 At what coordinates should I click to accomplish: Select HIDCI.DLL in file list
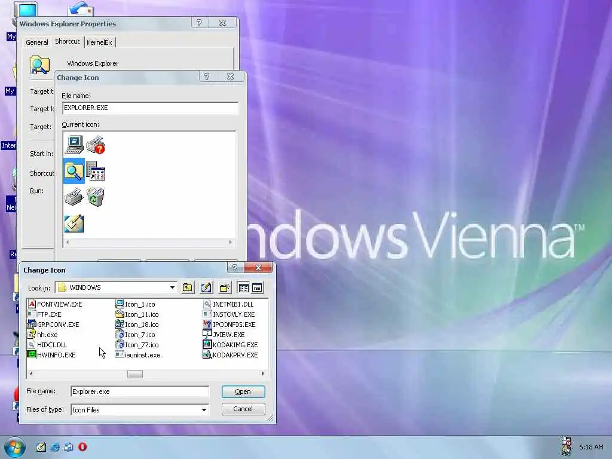click(47, 345)
